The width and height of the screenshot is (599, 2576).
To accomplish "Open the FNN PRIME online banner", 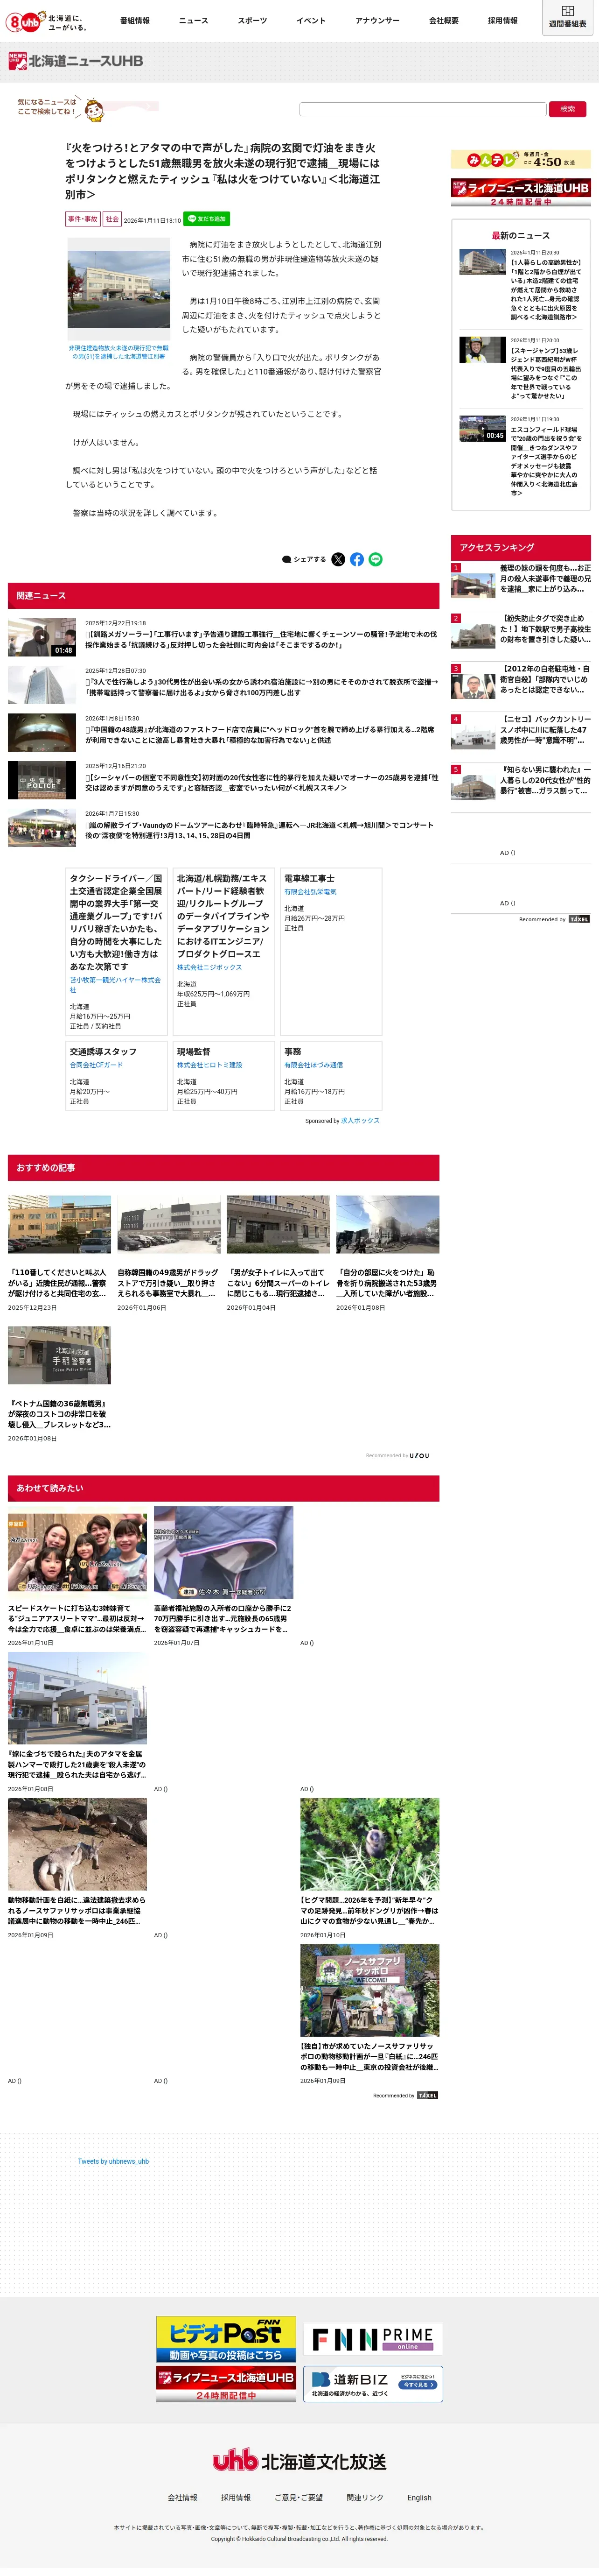I will coord(372,2339).
